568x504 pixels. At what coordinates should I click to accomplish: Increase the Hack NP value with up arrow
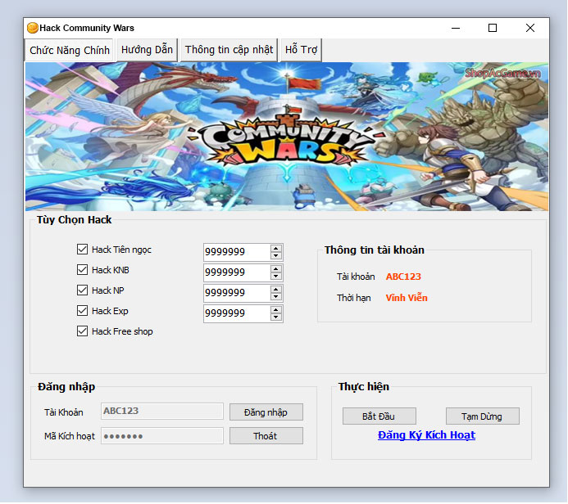pos(276,289)
